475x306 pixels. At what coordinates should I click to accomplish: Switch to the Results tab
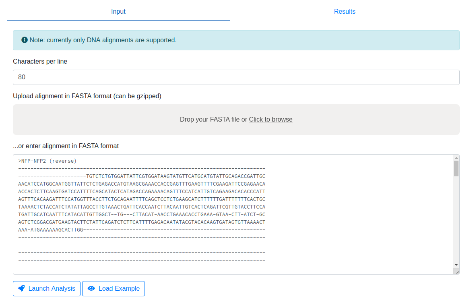[x=345, y=12]
